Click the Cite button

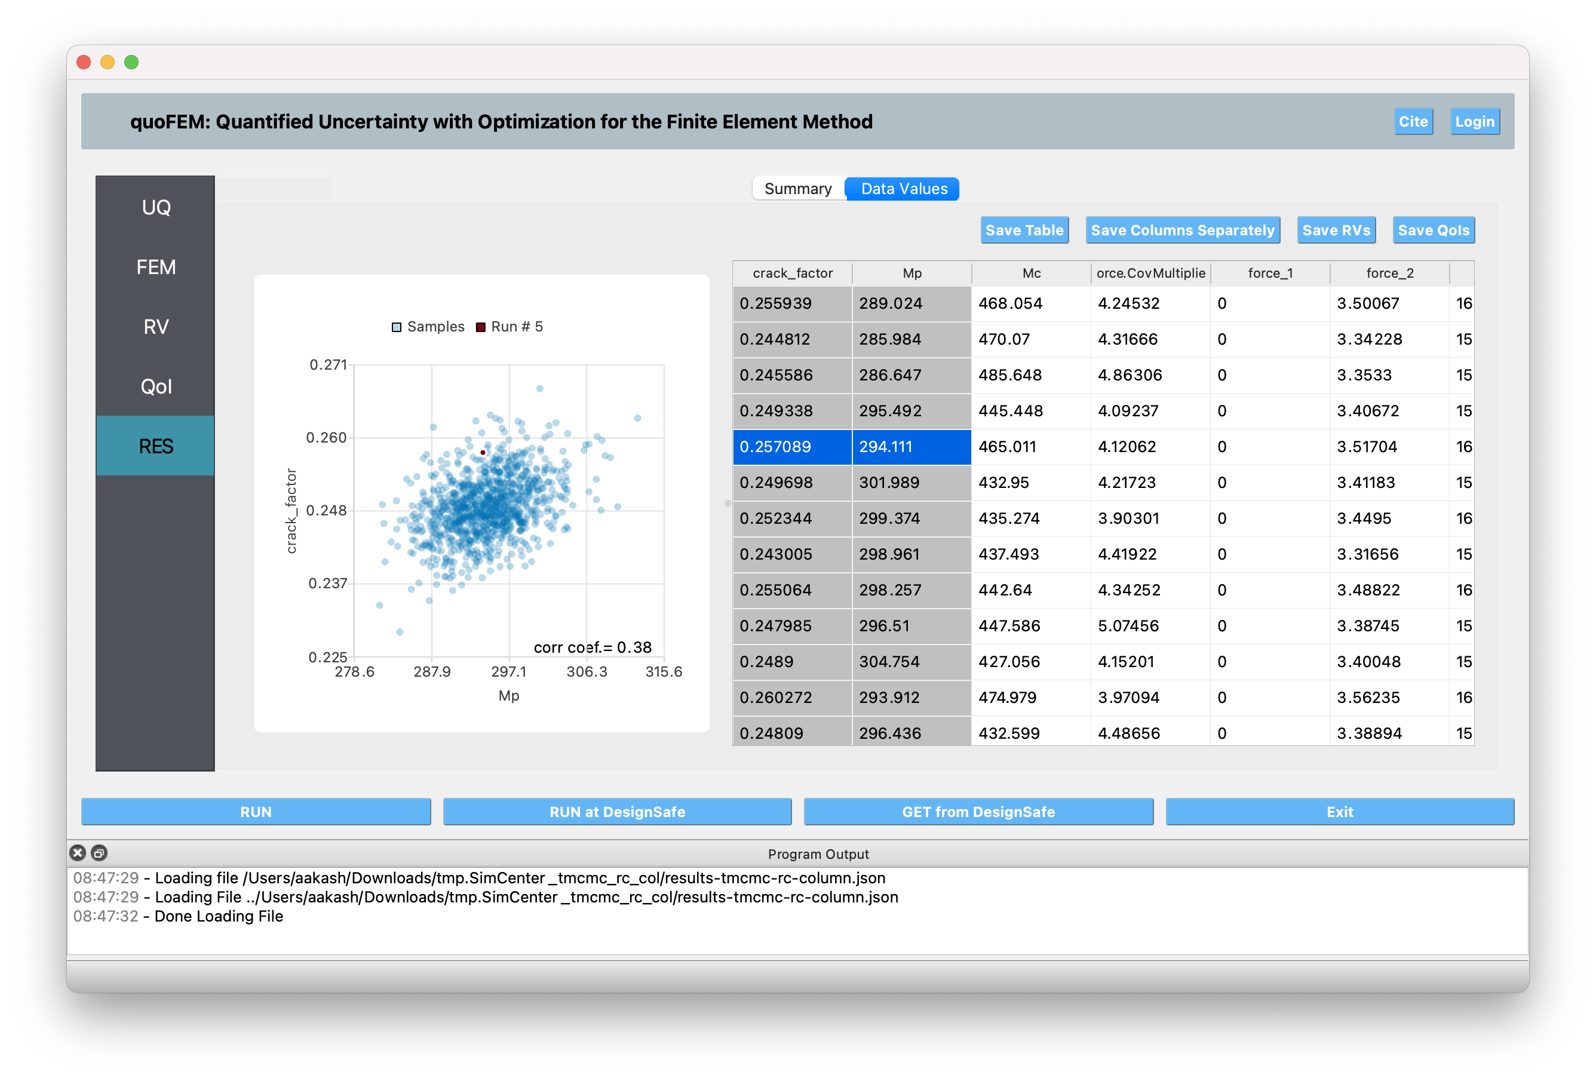click(1413, 122)
